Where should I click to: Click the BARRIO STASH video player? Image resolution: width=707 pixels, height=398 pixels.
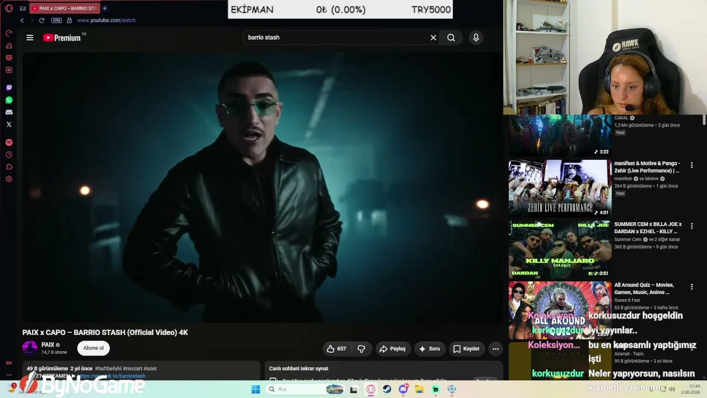(x=262, y=187)
